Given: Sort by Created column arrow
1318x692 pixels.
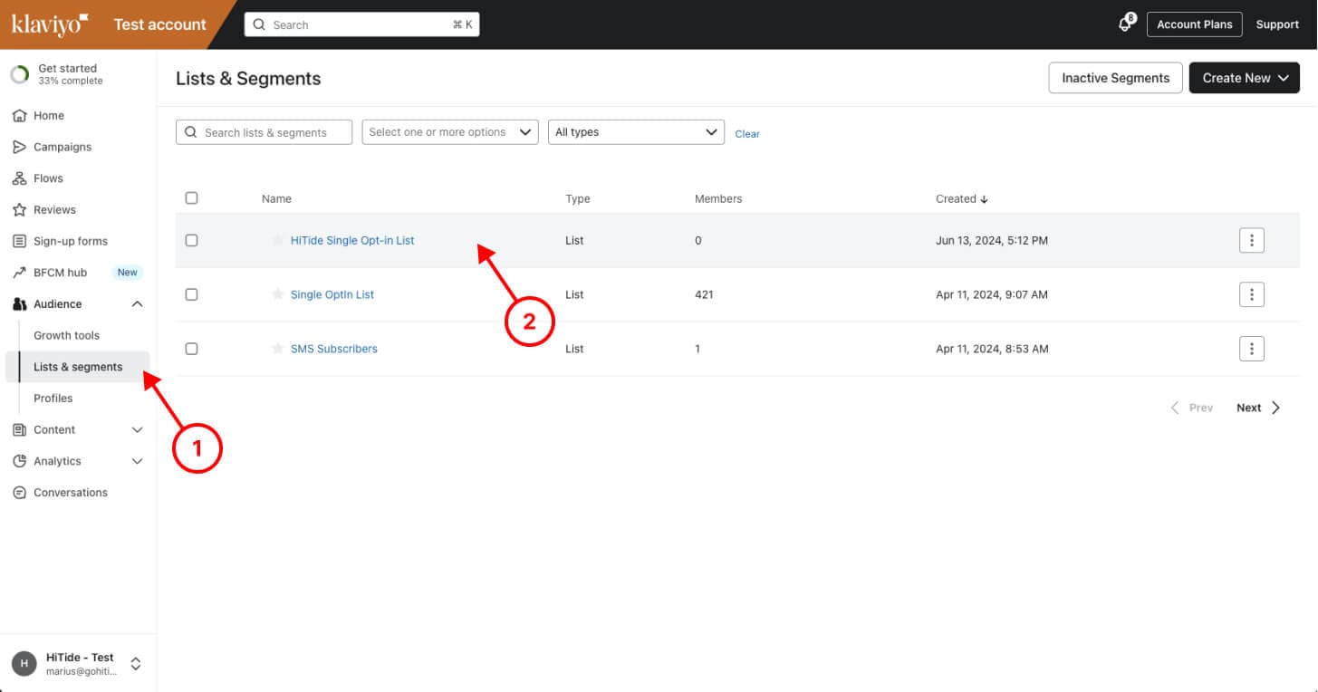Looking at the screenshot, I should 985,199.
